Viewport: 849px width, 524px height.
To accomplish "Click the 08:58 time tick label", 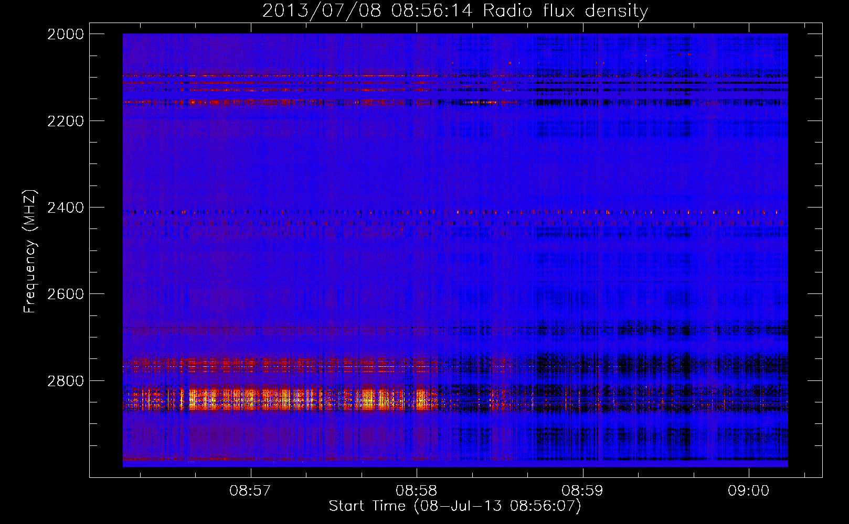I will tap(416, 490).
